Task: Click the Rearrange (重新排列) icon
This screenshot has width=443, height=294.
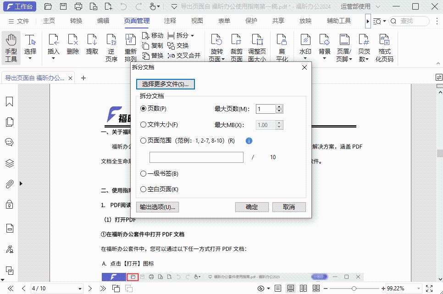Action: coord(131,48)
